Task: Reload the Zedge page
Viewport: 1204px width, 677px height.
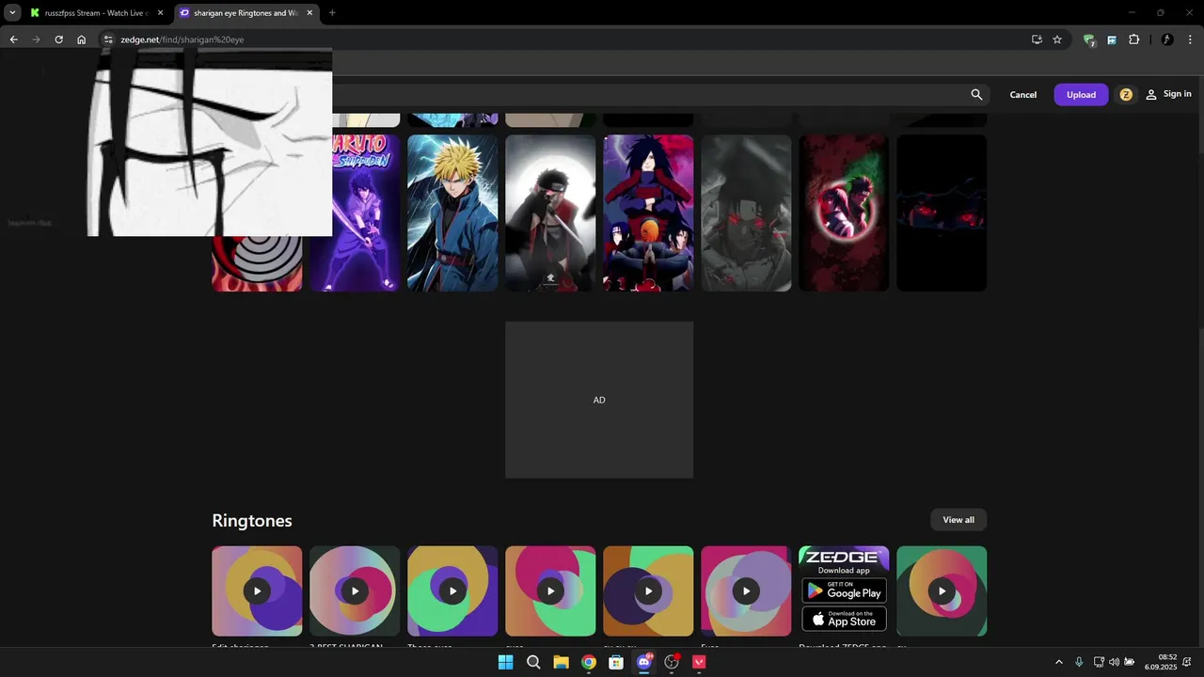Action: pos(58,39)
